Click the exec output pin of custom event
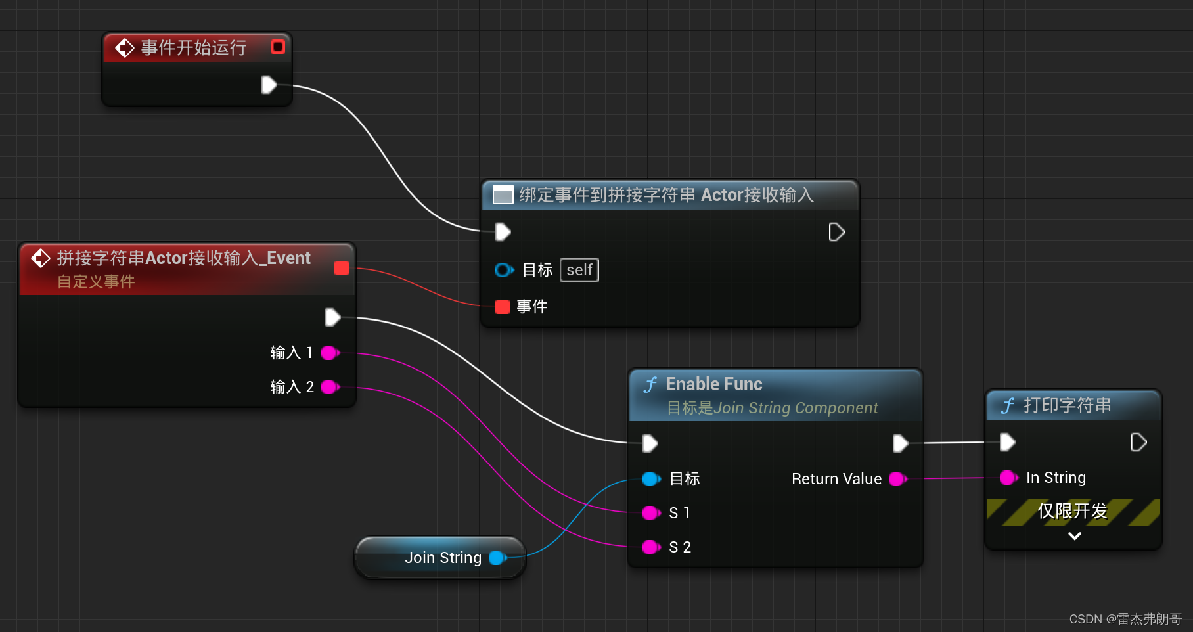 point(333,317)
